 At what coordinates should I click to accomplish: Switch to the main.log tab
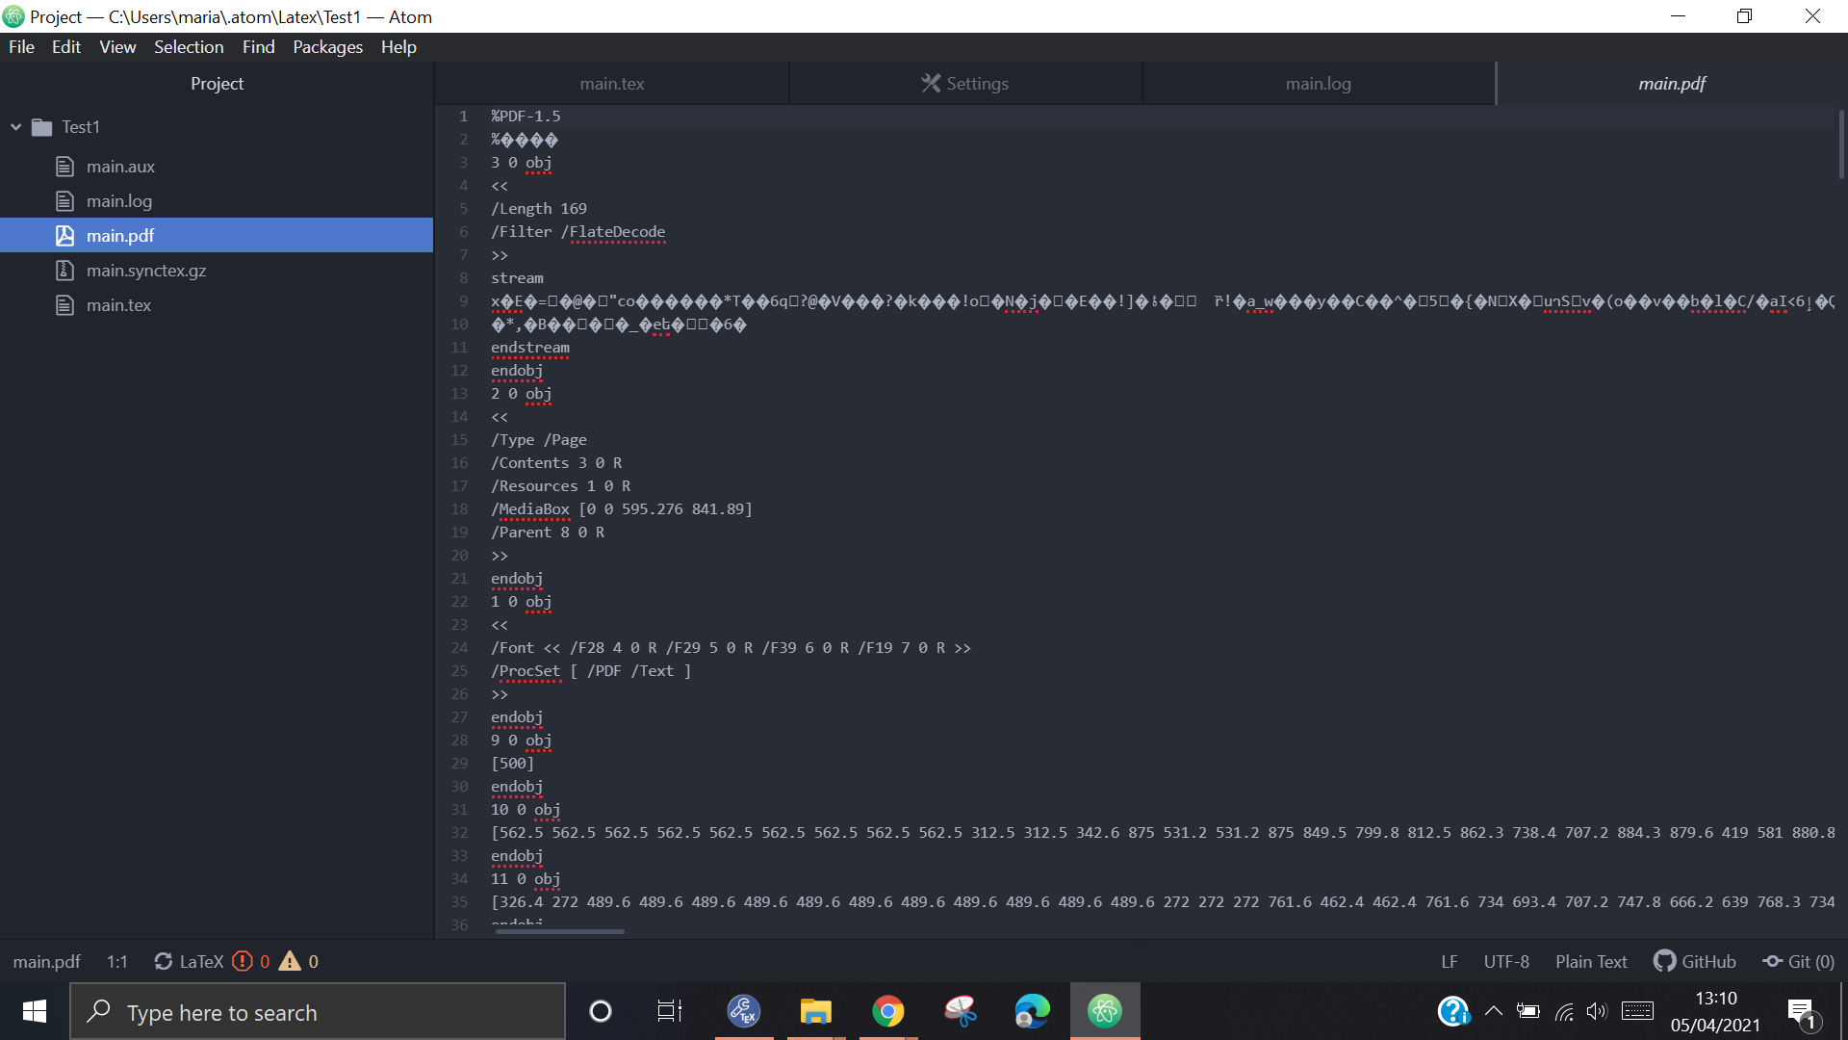tap(1318, 84)
